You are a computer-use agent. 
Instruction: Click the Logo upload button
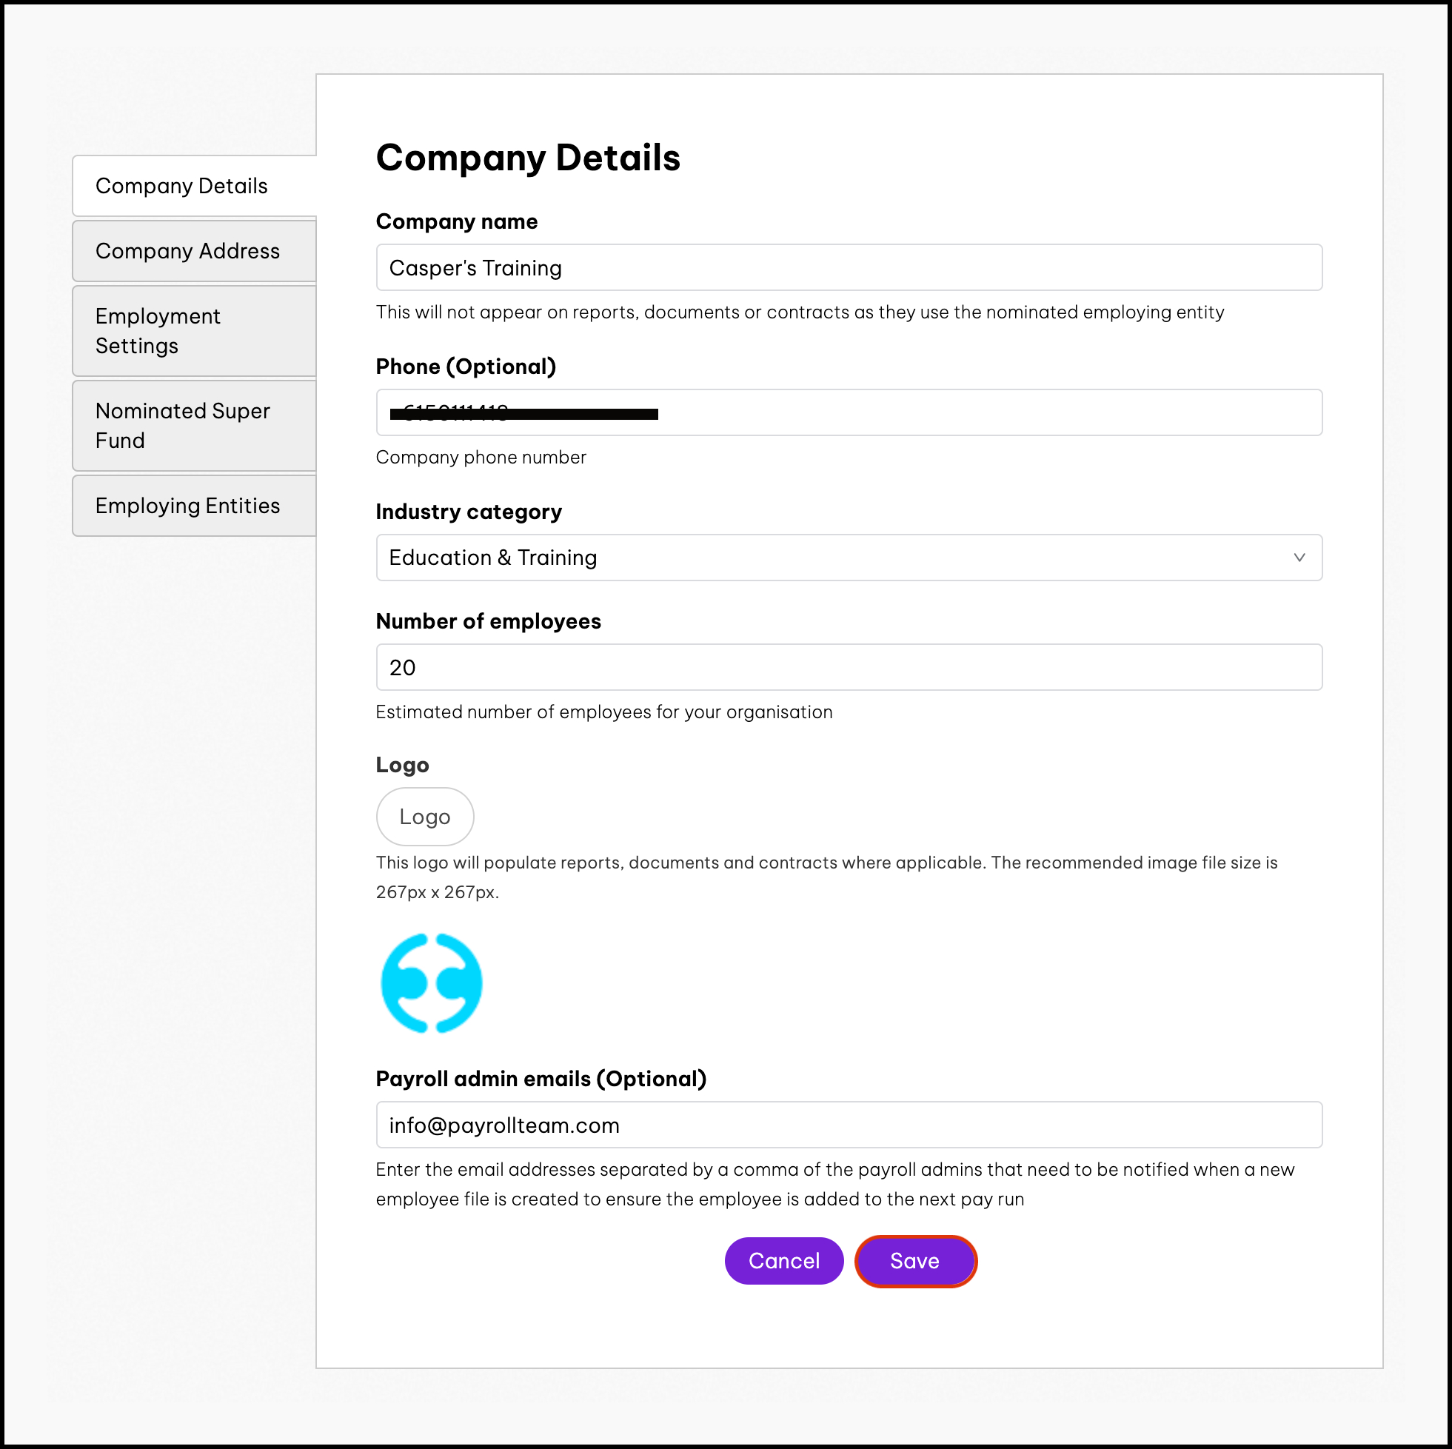pyautogui.click(x=424, y=816)
